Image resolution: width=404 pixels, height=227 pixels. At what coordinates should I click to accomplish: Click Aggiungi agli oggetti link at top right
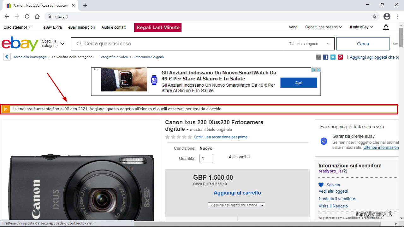[374, 57]
